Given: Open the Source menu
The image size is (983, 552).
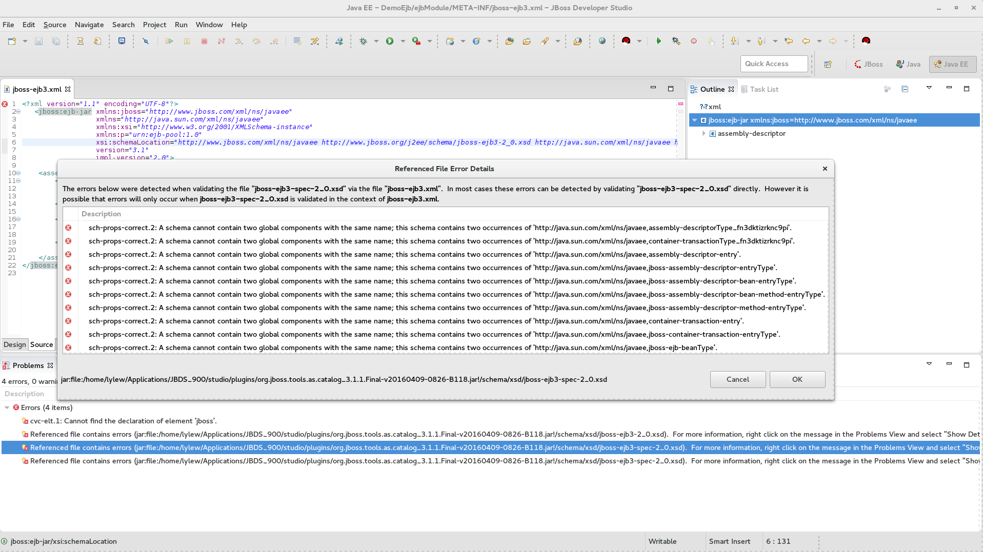Looking at the screenshot, I should (54, 25).
